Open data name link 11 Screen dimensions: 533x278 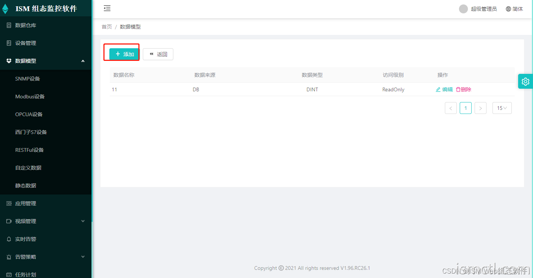[x=114, y=89]
